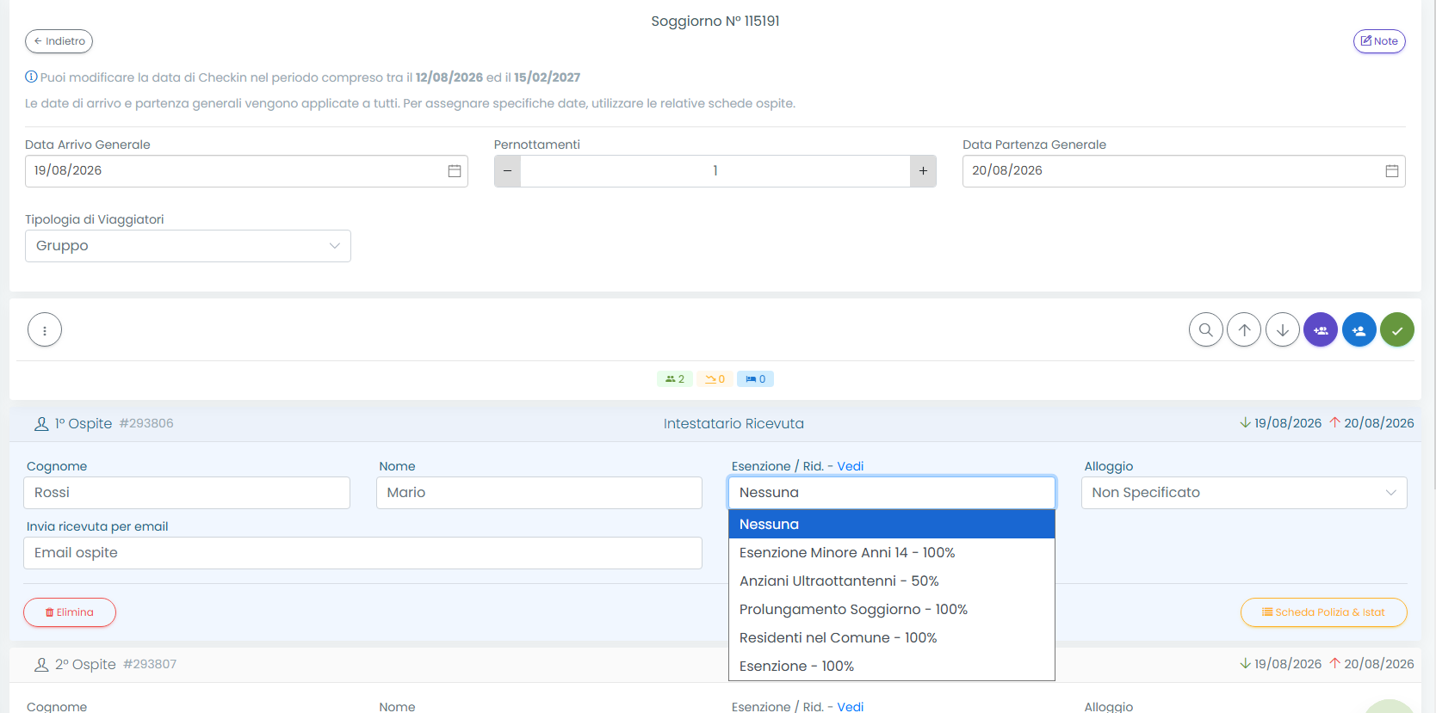
Task: Click the person icon of 1° Ospite
Action: [41, 424]
